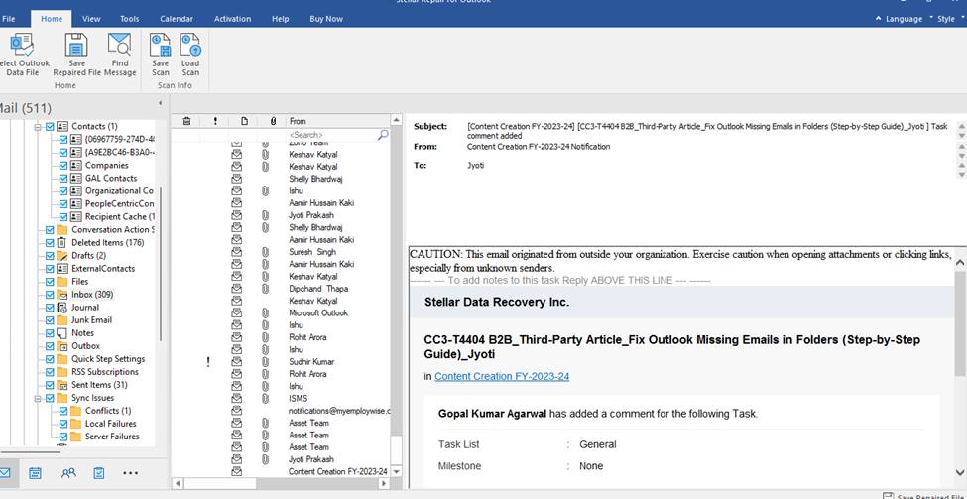Click the Save Repaired File ribbon icon
The image size is (967, 499).
coord(76,45)
